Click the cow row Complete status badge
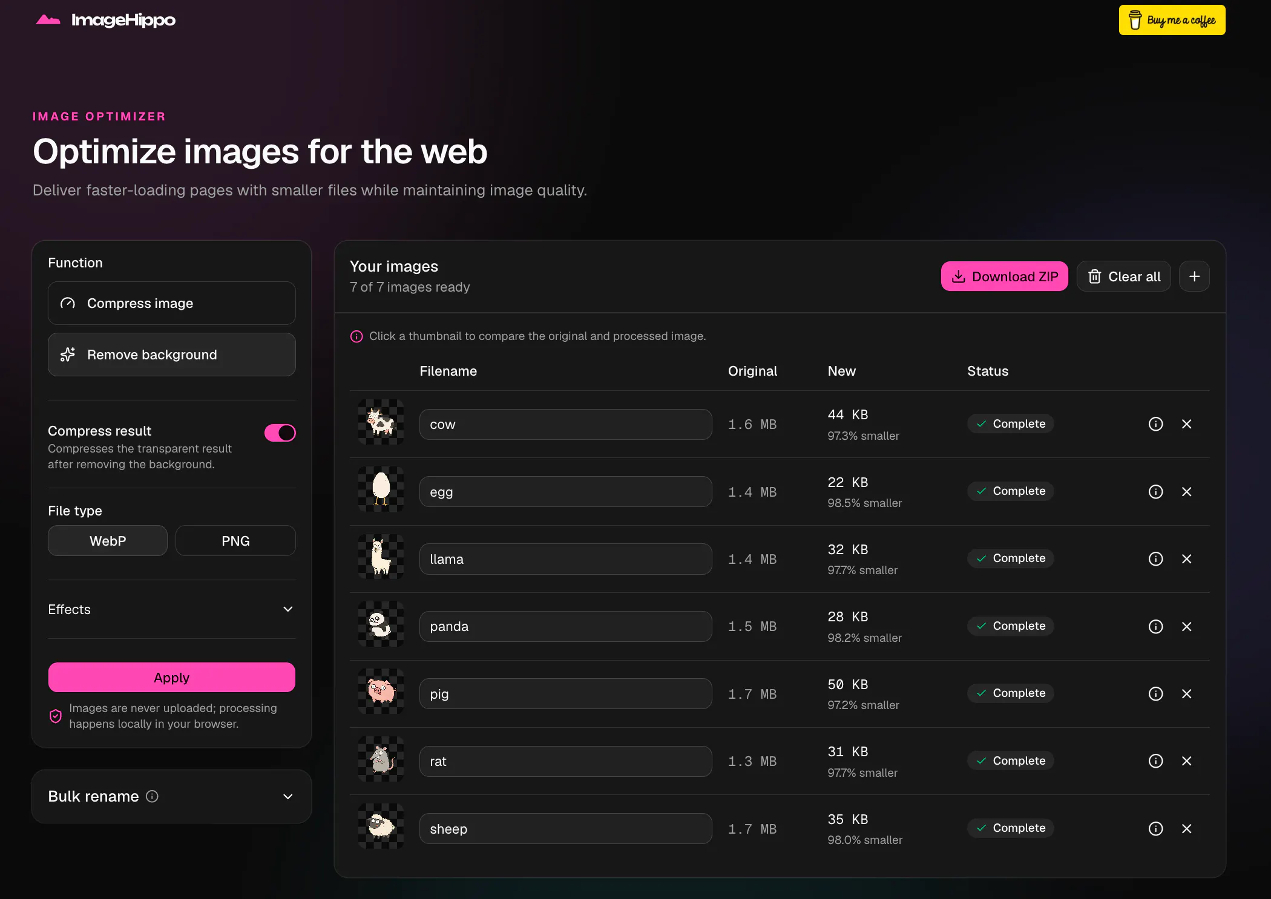Screen dimensions: 1271x899 pos(1011,424)
